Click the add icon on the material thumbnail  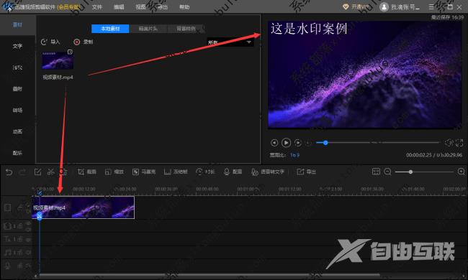pyautogui.click(x=70, y=52)
